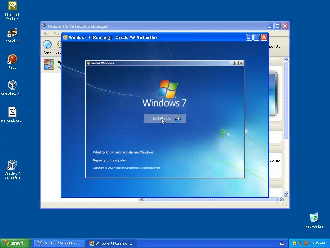The height and width of the screenshot is (248, 330).
Task: Click the copyright Microsoft Corporation text
Action: tap(126, 168)
